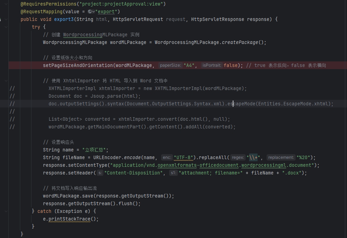Click the isPortrait: parameter hint
Viewport: 347px width, 238px height.
point(211,65)
